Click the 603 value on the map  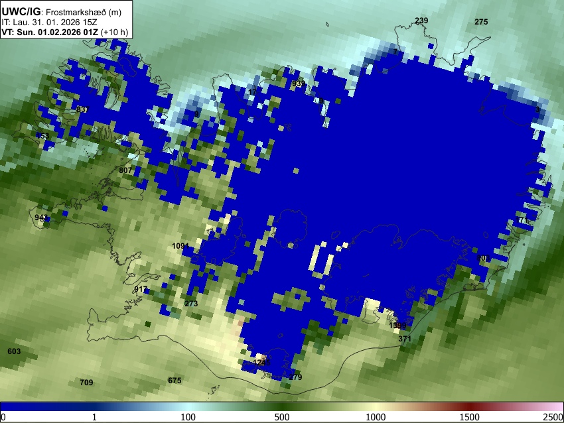pos(14,351)
